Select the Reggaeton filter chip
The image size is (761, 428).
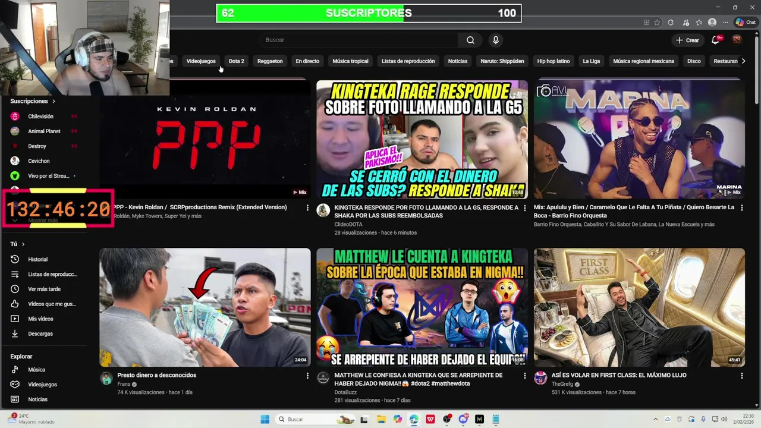pyautogui.click(x=270, y=61)
